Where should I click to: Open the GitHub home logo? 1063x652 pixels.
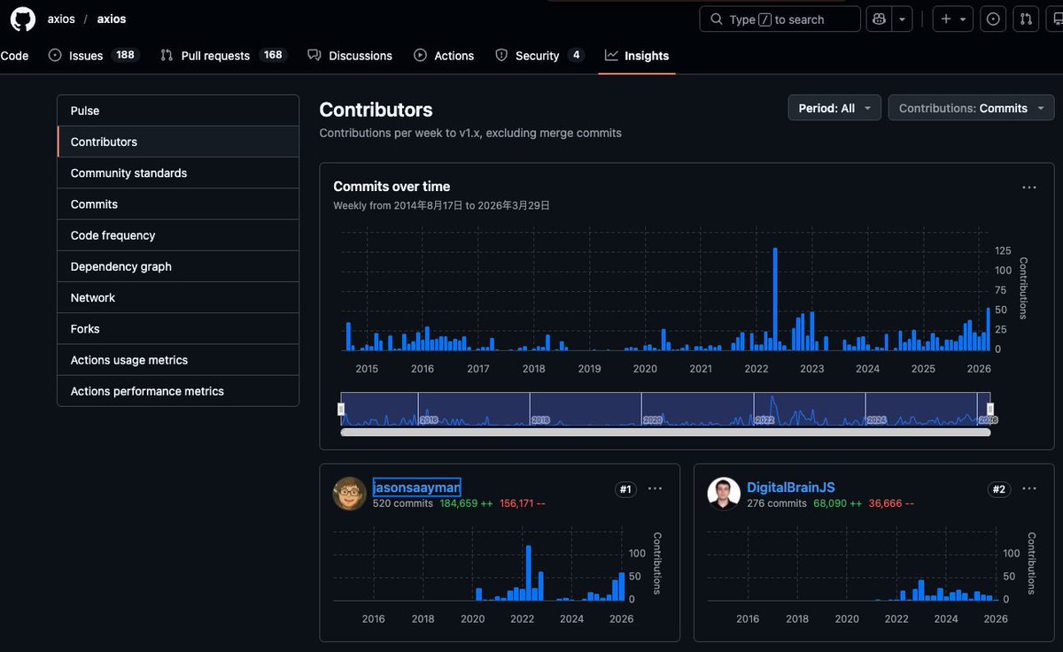coord(22,19)
